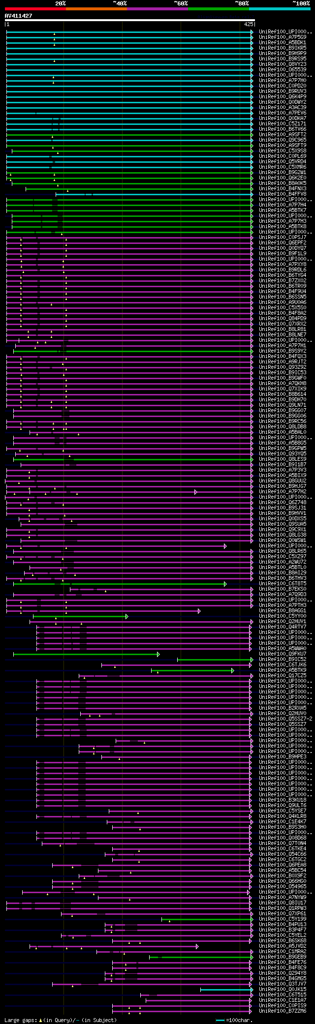Select hit UniRef100_Q0DKA7
The width and height of the screenshot is (315, 1024).
click(283, 118)
